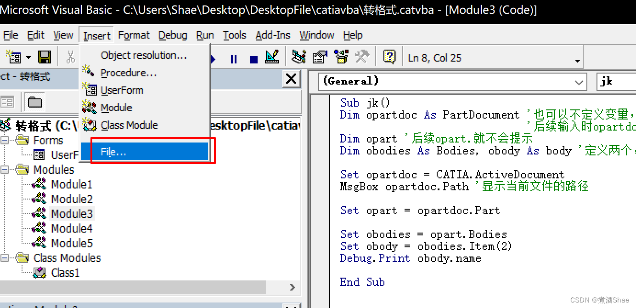Viewport: 636px width, 308px height.
Task: Choose Procedure... from Insert menu
Action: pyautogui.click(x=145, y=73)
